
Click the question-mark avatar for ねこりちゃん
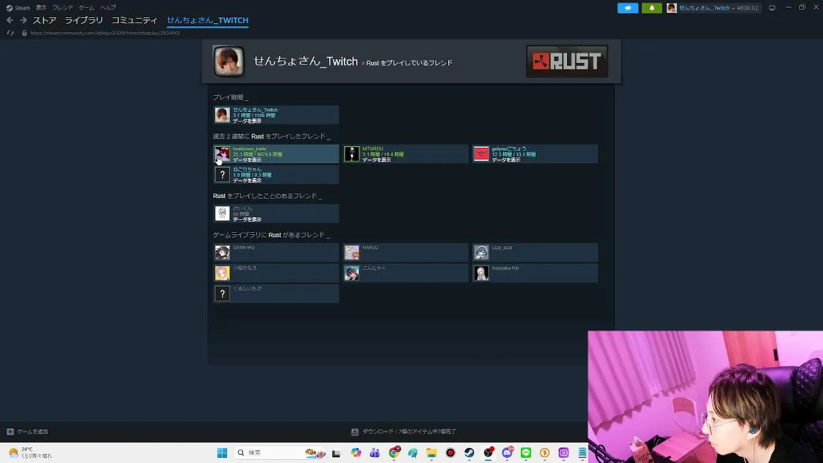pos(222,174)
